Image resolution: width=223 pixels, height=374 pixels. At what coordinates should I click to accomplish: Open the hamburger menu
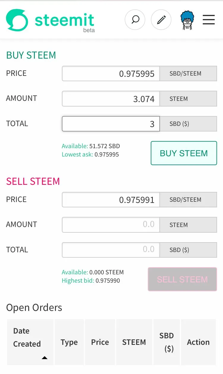coord(209,20)
